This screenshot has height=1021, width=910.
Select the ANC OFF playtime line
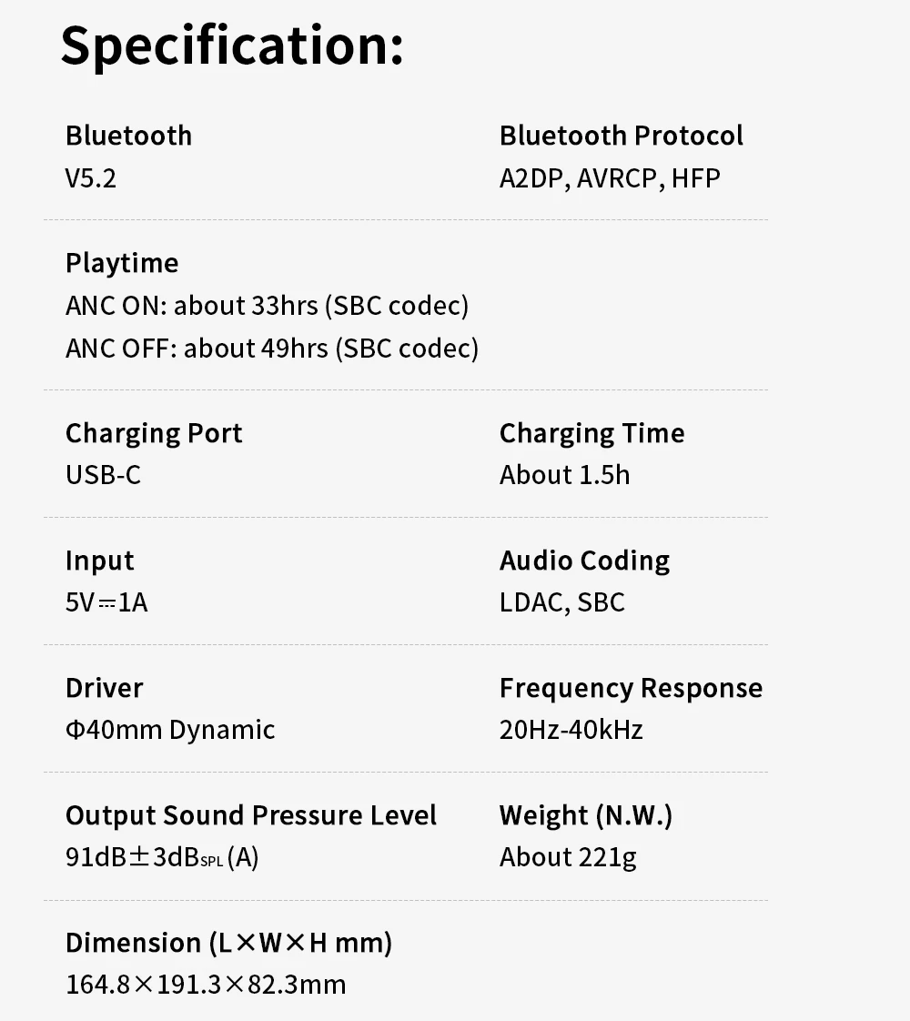[x=271, y=348]
